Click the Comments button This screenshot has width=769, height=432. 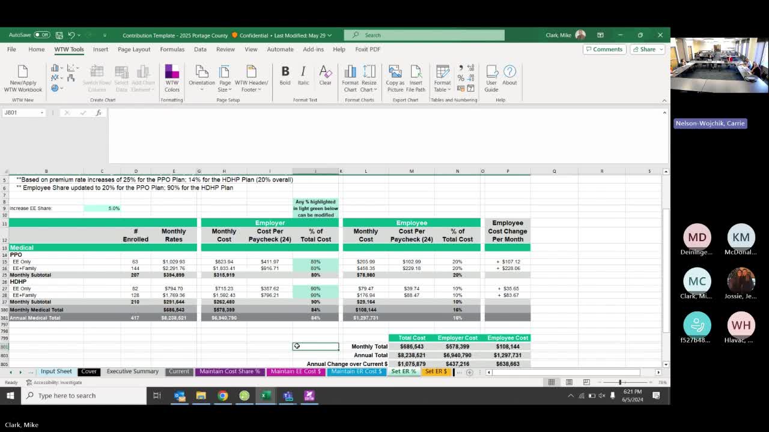coord(604,49)
